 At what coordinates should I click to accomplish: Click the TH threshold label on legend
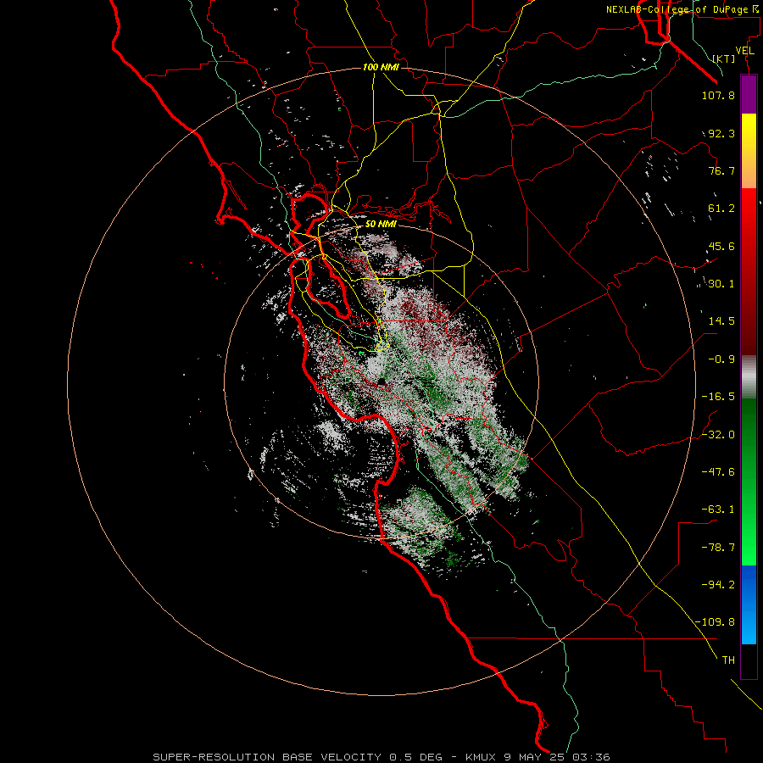[728, 660]
